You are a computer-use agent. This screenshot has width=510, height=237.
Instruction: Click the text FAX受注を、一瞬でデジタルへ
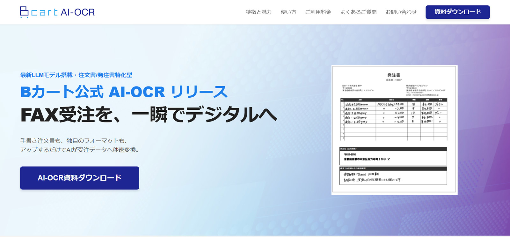[149, 115]
